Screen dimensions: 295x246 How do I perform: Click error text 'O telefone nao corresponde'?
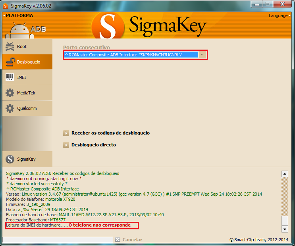(x=100, y=225)
